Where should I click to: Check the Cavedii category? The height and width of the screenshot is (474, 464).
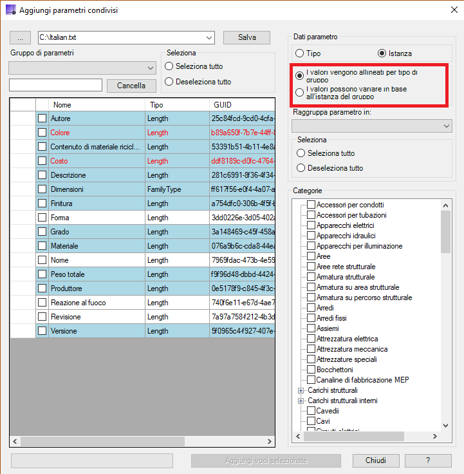tap(311, 410)
